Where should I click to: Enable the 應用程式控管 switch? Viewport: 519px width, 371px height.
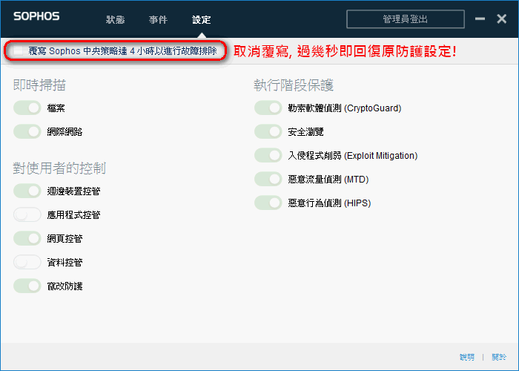[x=27, y=214]
